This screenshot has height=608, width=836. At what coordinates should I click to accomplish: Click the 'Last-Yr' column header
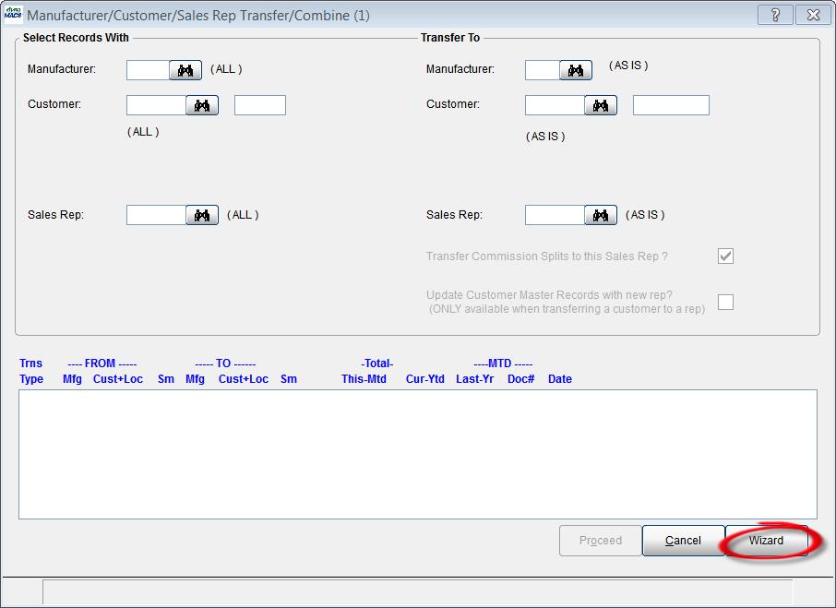point(474,379)
